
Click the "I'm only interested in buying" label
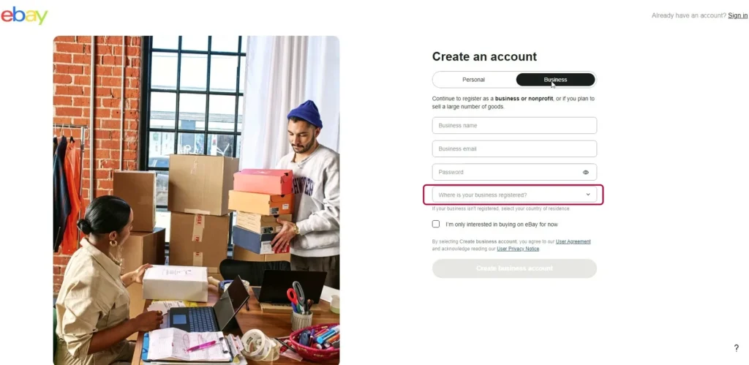coord(502,224)
